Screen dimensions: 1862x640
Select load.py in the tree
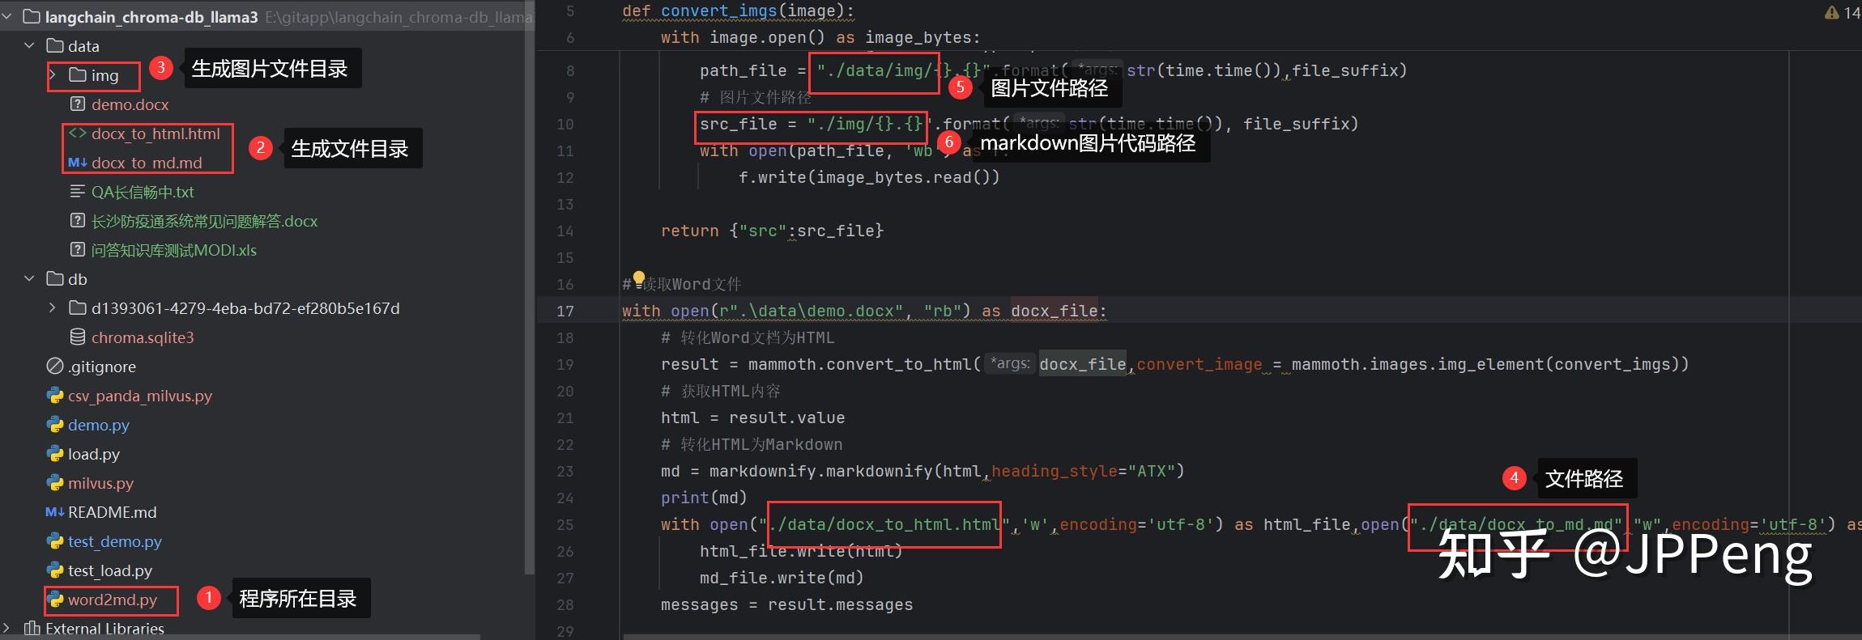point(94,454)
